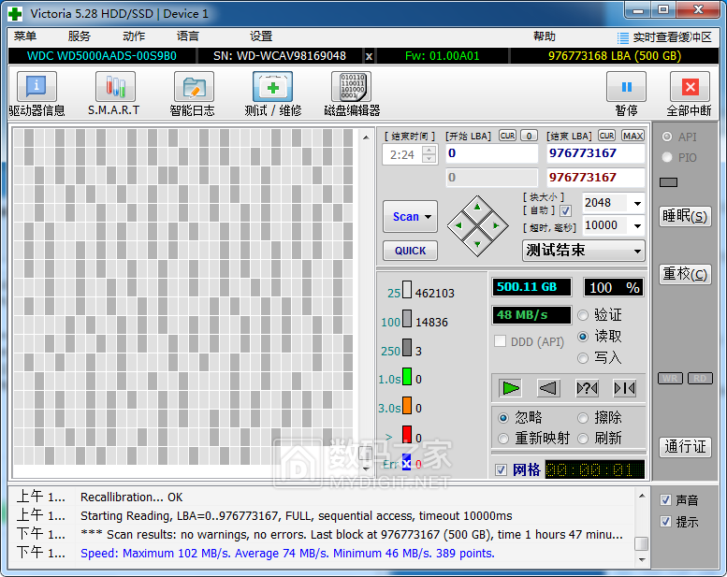Screen dimensions: 727x577
Task: Enable the grid (网格) checkbox
Action: (x=502, y=469)
